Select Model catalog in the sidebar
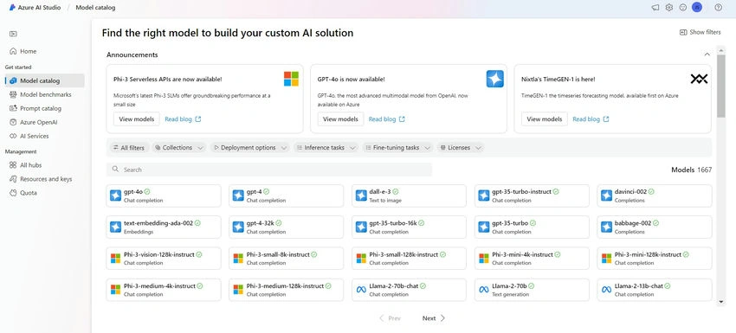736x333 pixels. 44,80
